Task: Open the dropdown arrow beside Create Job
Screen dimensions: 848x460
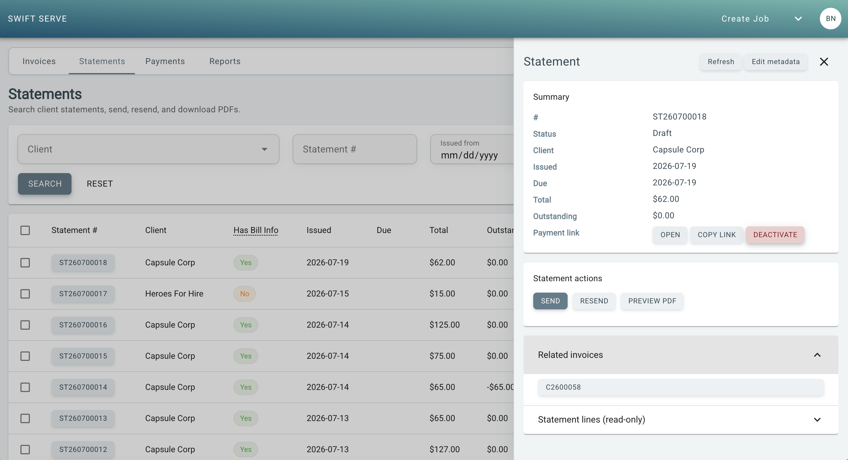Action: 798,19
